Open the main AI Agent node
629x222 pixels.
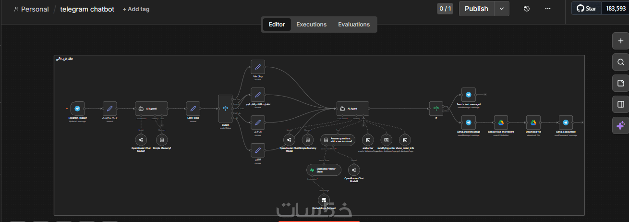[353, 109]
